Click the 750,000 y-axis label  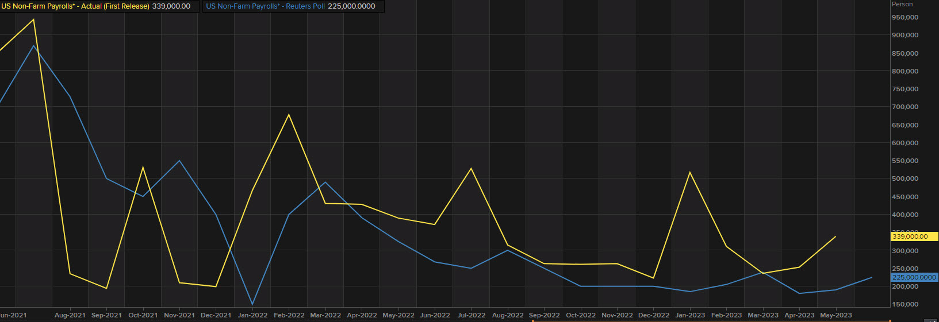click(905, 89)
